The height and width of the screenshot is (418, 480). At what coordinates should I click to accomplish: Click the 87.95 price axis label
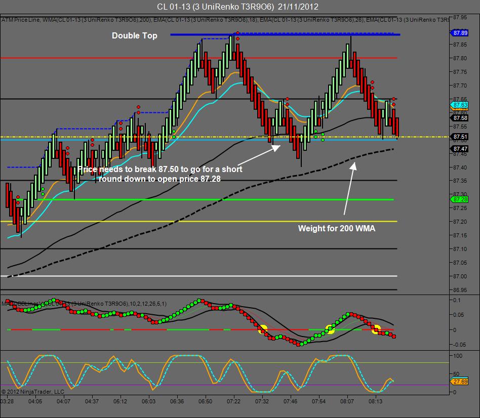pos(460,17)
